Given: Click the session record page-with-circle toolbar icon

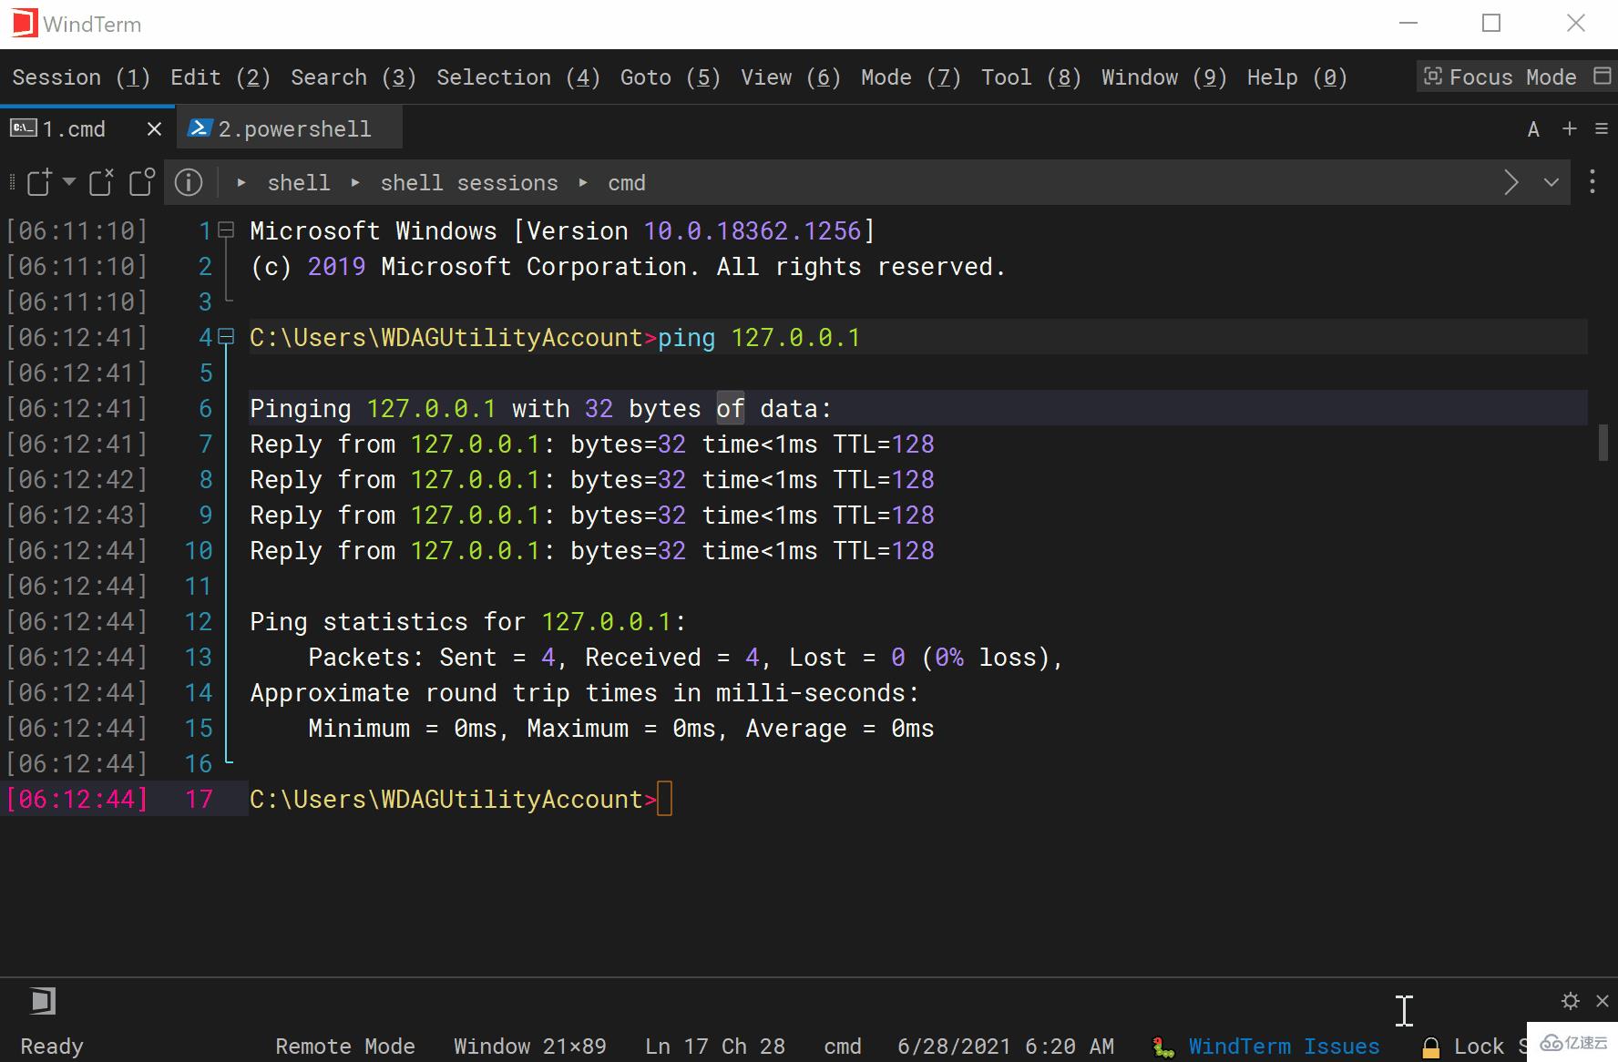Looking at the screenshot, I should [x=142, y=182].
